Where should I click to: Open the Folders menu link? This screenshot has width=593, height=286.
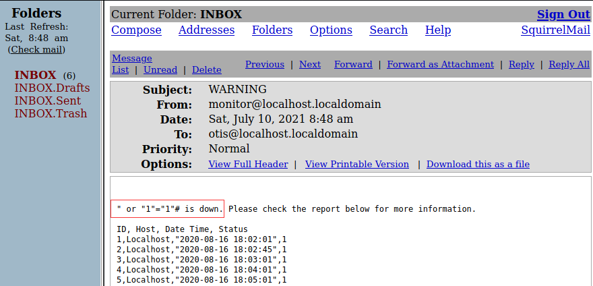coord(272,30)
